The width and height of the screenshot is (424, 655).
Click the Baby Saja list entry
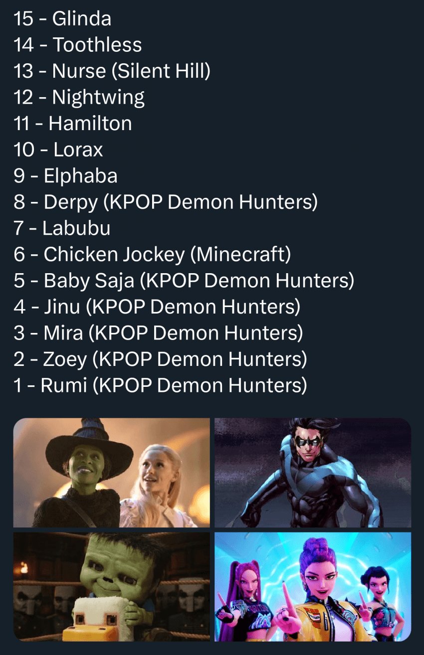[x=184, y=281]
